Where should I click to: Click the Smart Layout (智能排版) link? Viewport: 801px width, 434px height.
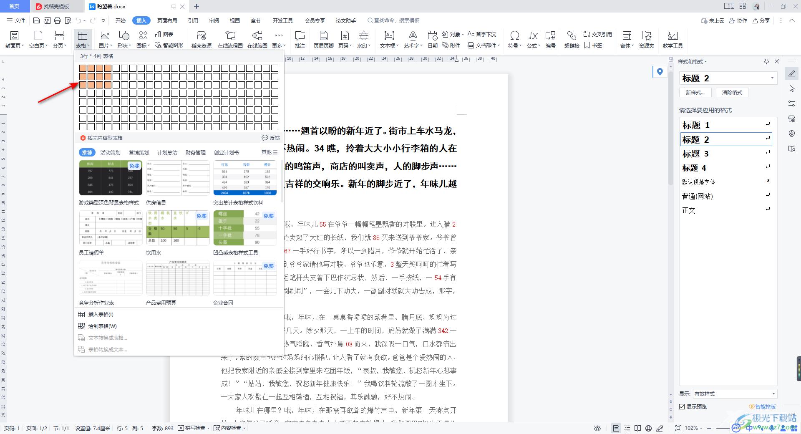coord(762,406)
